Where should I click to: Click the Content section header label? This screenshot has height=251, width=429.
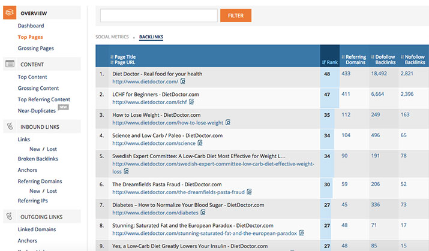(x=32, y=65)
